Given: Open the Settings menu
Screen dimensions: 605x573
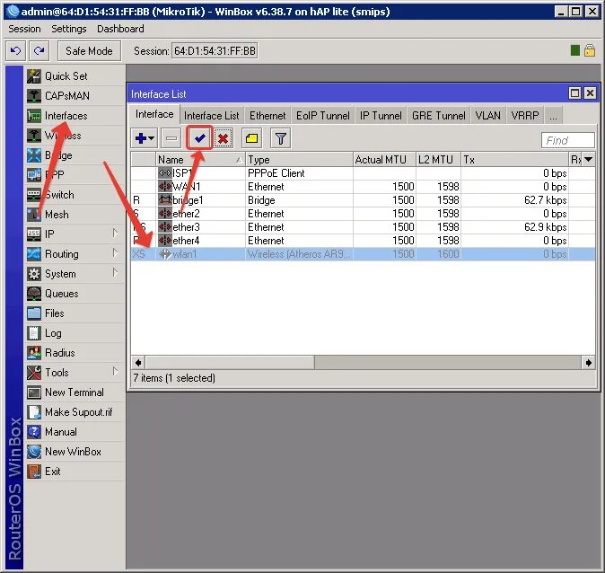Looking at the screenshot, I should point(69,29).
